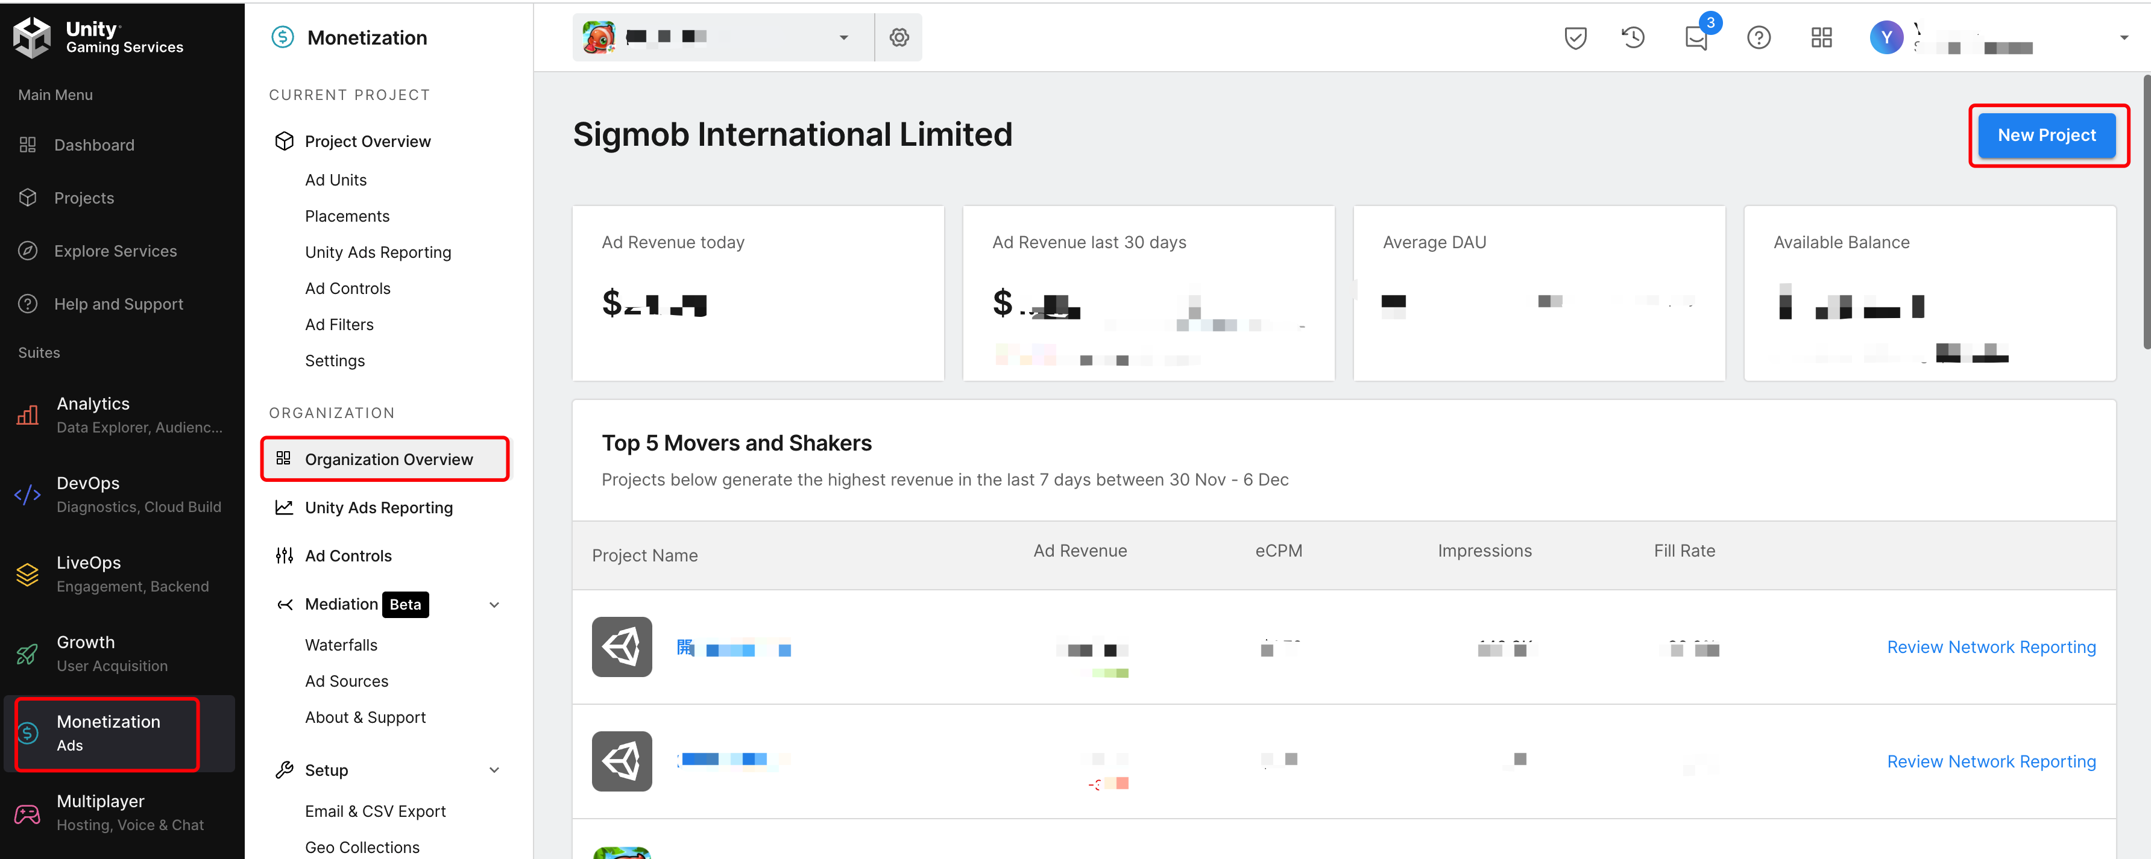Click the eCPM column header

tap(1279, 551)
